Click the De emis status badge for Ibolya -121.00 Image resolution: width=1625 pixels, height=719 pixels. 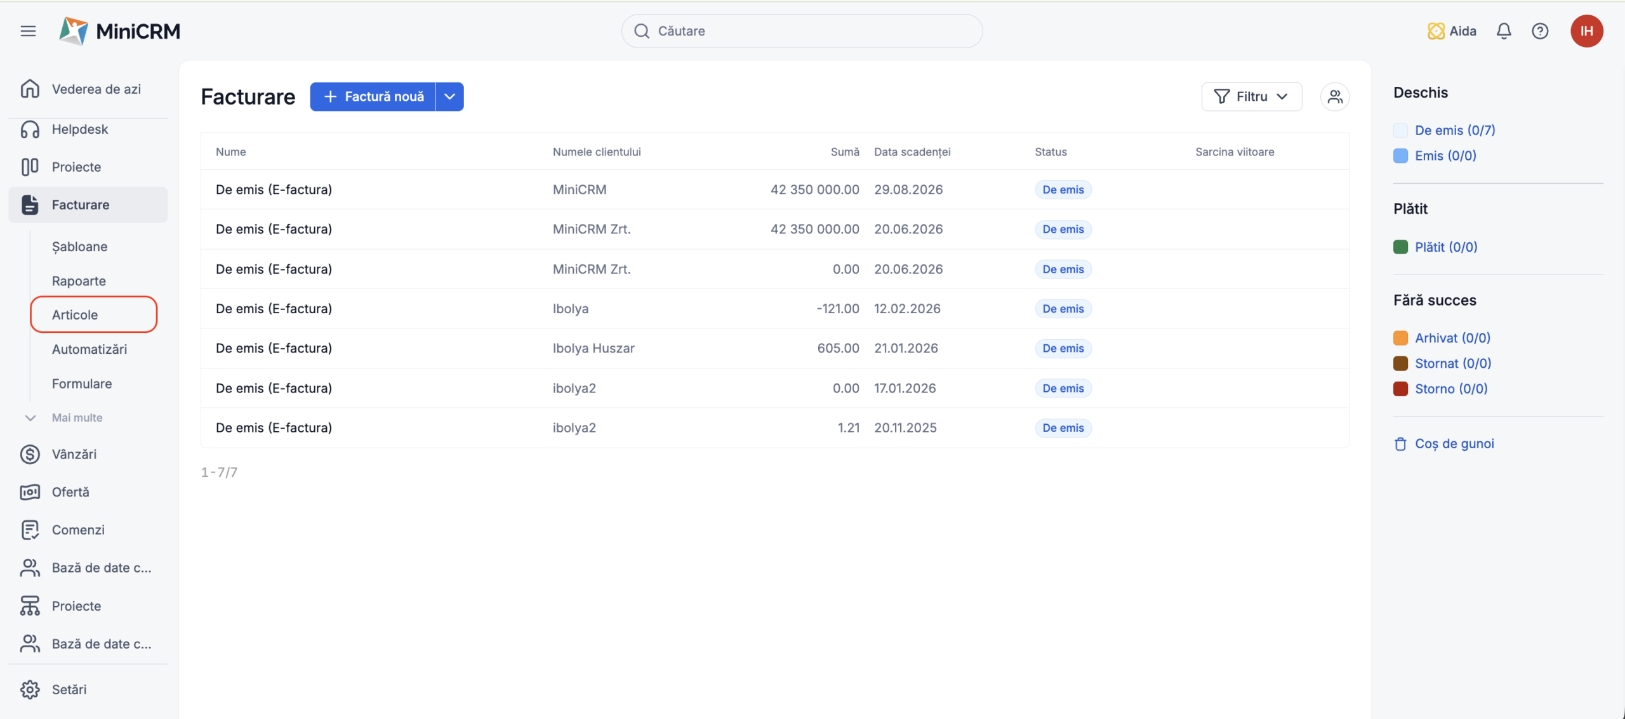pos(1063,309)
